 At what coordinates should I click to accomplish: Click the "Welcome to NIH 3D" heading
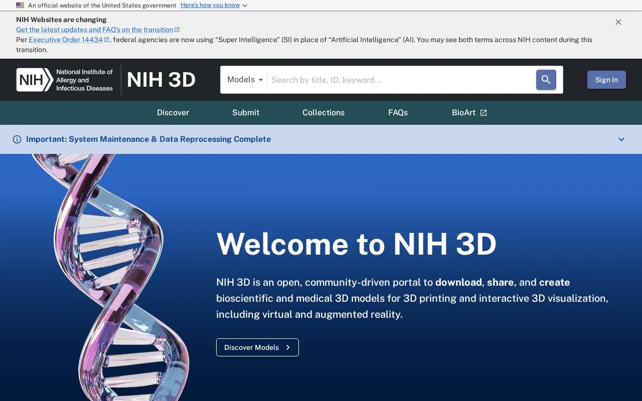[356, 244]
